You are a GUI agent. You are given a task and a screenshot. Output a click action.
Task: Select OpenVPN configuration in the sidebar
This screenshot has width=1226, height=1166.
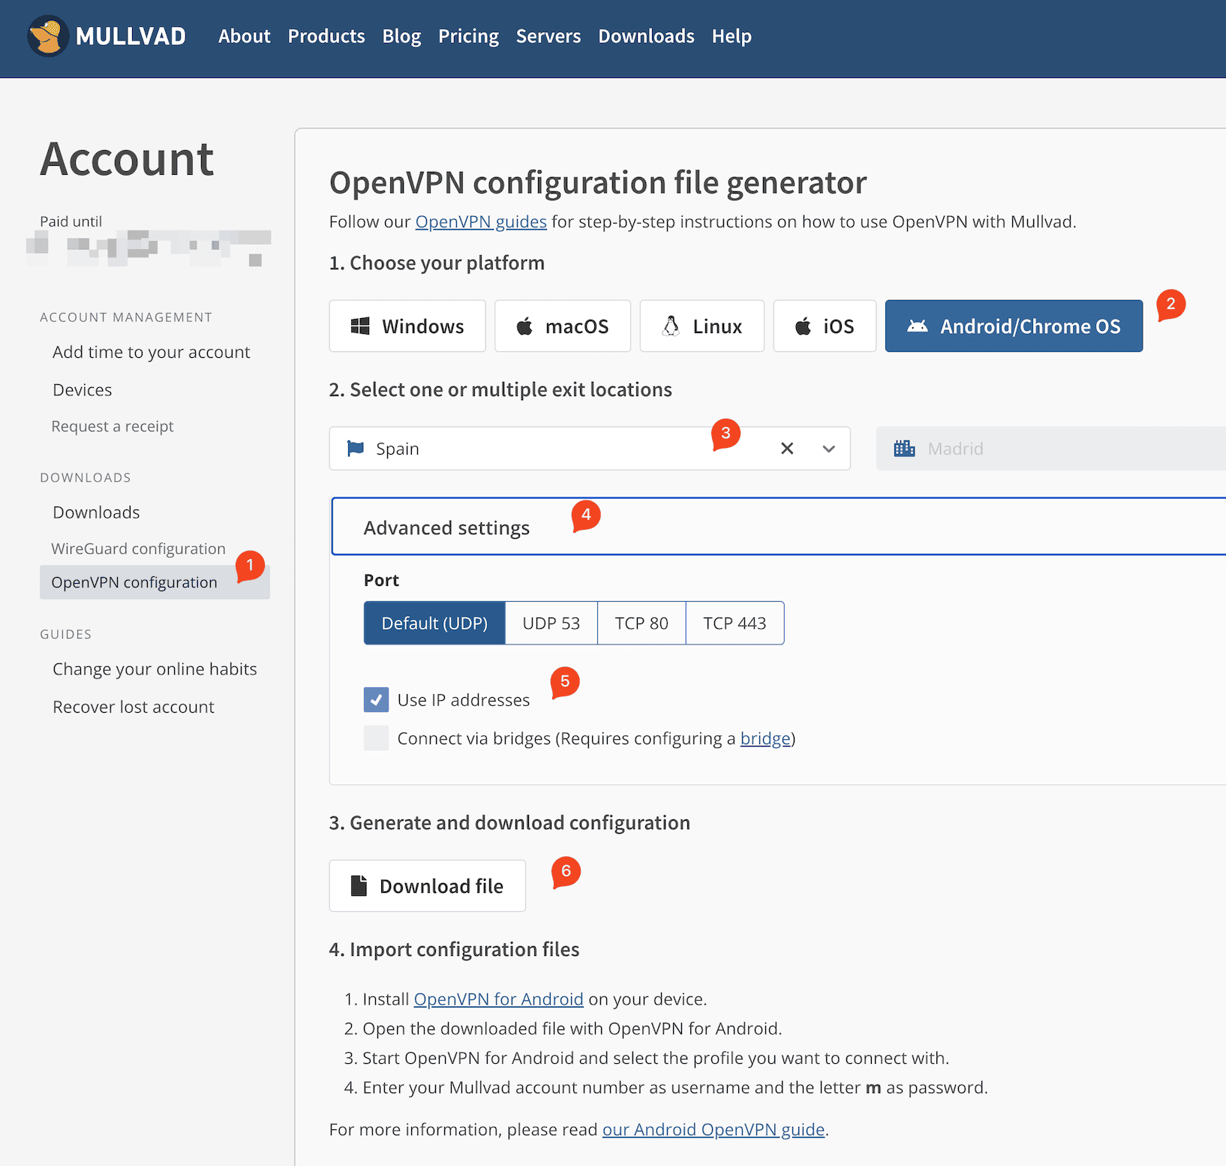coord(155,582)
